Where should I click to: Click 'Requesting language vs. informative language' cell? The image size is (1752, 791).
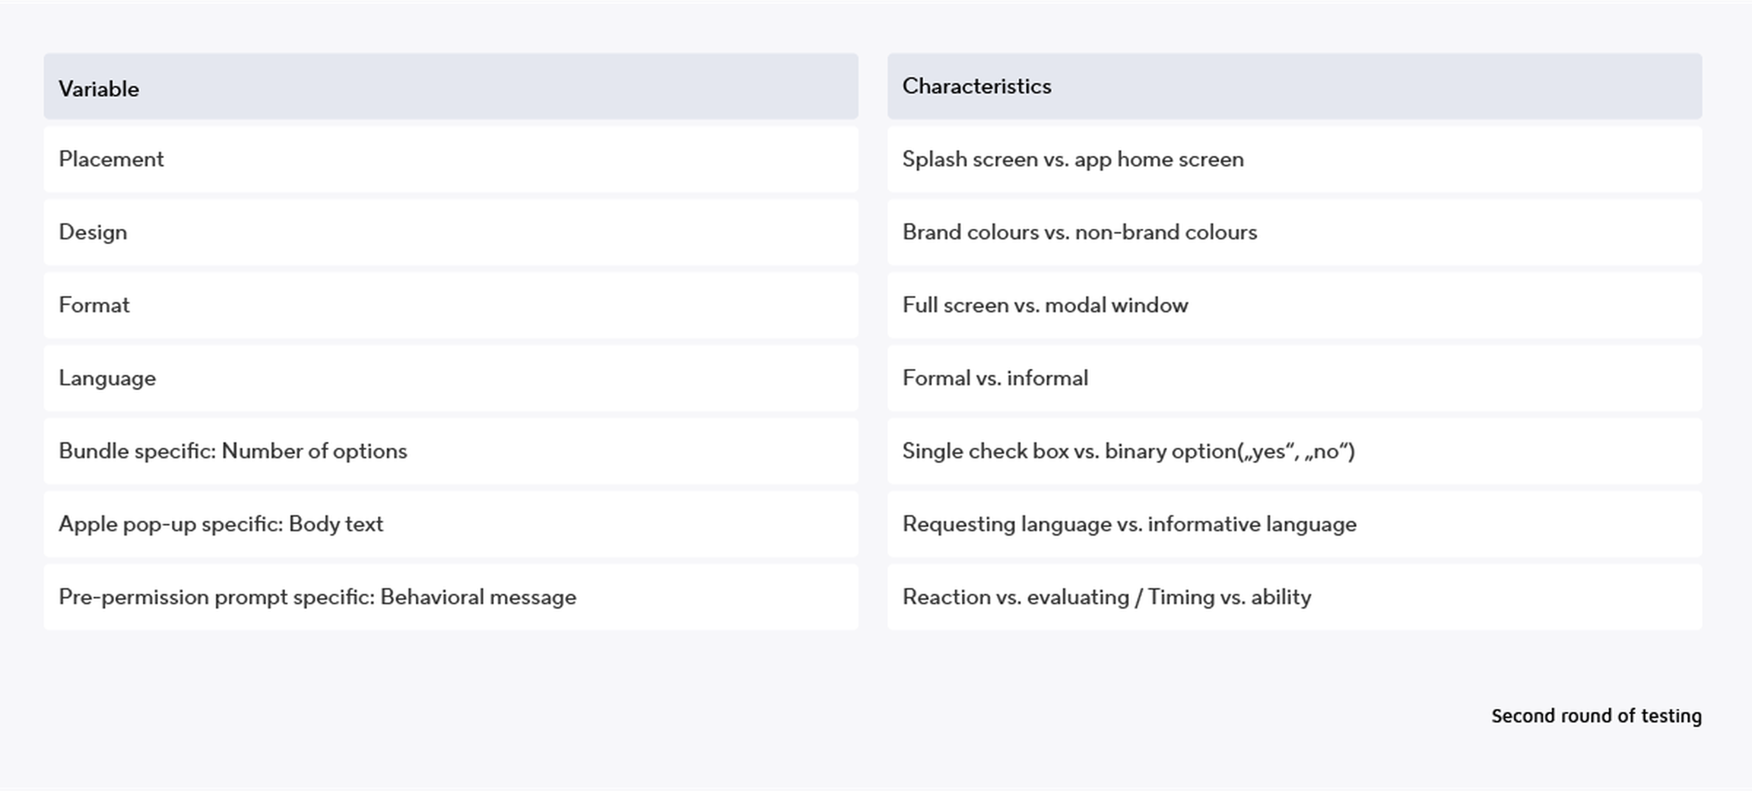(x=1295, y=524)
